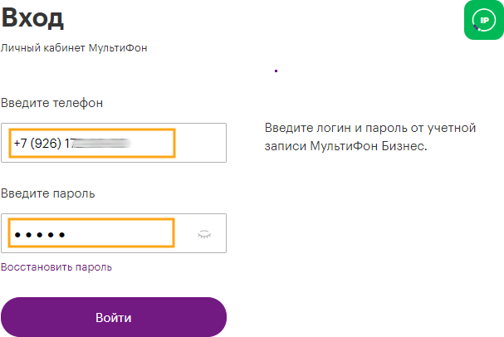Click empty space after the password dots
Screen dimensions: 504x337
point(125,235)
